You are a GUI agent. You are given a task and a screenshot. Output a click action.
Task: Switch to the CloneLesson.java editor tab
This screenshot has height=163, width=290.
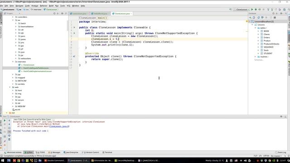pos(122,14)
